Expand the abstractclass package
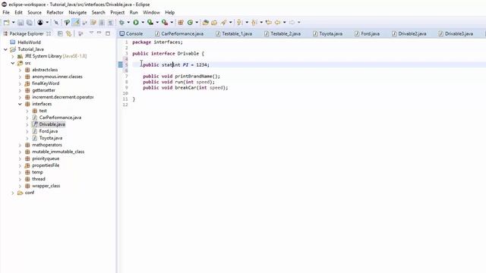The image size is (486, 273). (x=20, y=70)
